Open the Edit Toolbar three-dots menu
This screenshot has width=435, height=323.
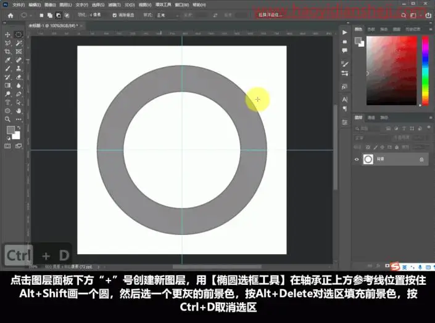(19, 119)
